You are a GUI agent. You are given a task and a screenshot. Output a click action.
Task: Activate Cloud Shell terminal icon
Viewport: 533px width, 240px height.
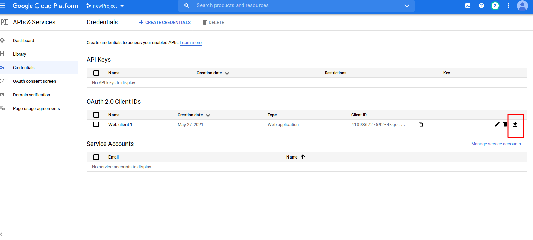point(468,6)
